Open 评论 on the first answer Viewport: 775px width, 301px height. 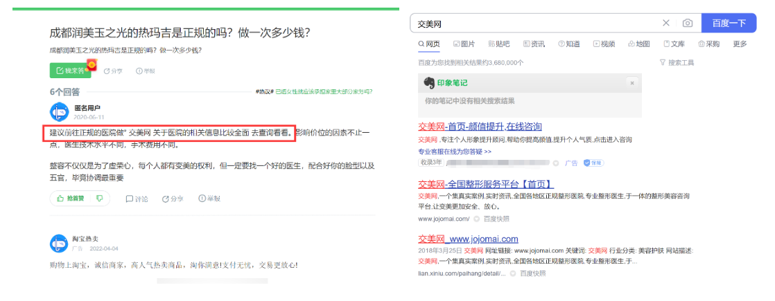(137, 199)
